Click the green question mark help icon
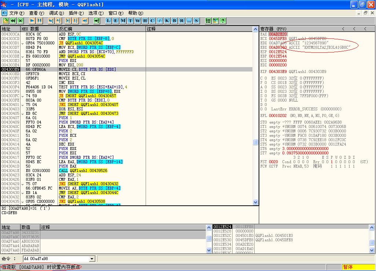This screenshot has height=271, width=376. point(223,21)
